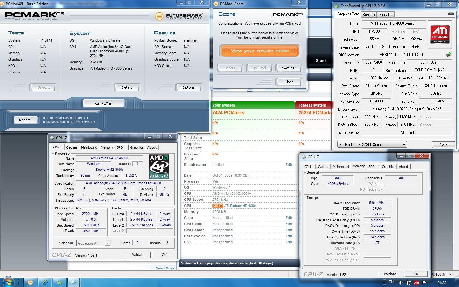Image resolution: width=459 pixels, height=287 pixels.
Task: Open the Windows Start orb
Action: pos(8,282)
